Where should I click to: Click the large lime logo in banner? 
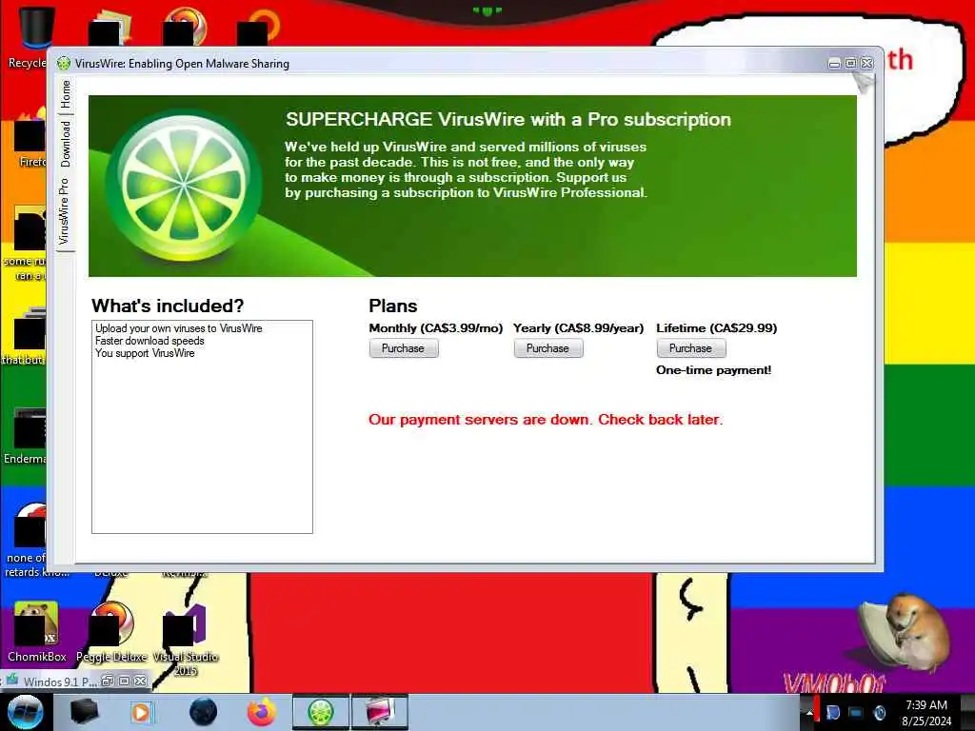(x=184, y=186)
